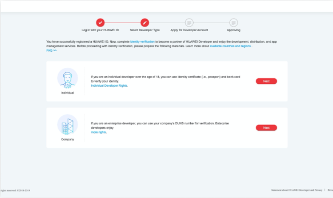Viewport: 333px width, 198px height.
Task: Open Statement about HUAWEI Developer and Privacy
Action: [x=296, y=190]
